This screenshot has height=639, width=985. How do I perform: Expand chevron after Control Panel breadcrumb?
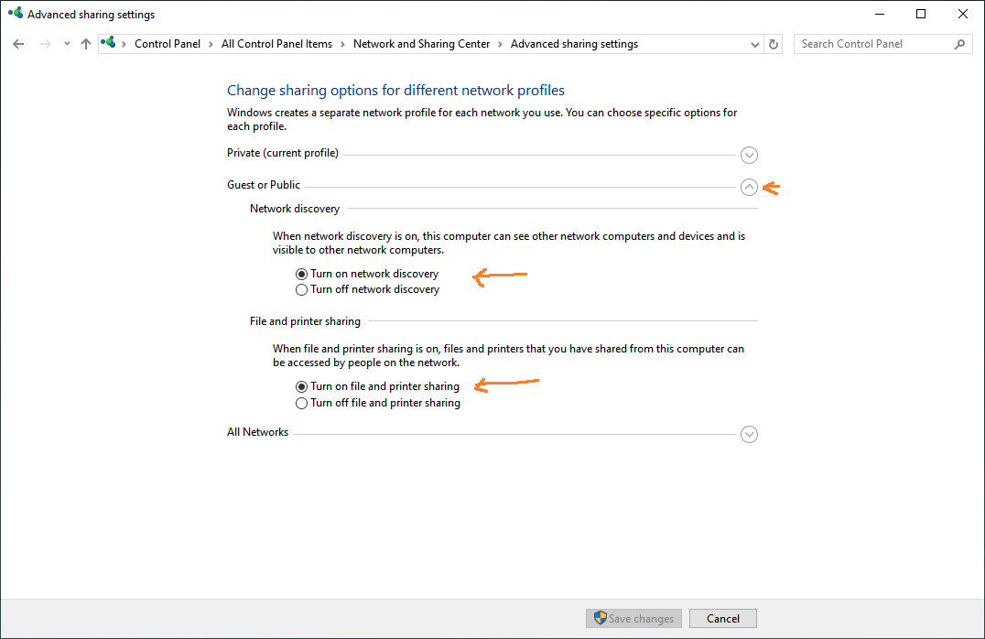click(x=211, y=44)
